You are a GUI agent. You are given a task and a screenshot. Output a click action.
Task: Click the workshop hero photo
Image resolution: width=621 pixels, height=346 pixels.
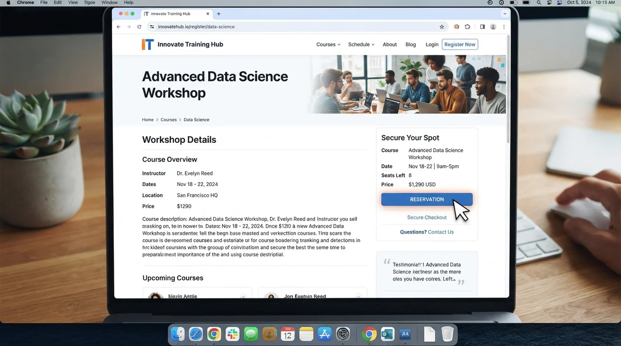point(407,84)
